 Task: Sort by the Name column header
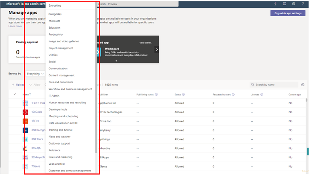click(x=27, y=95)
